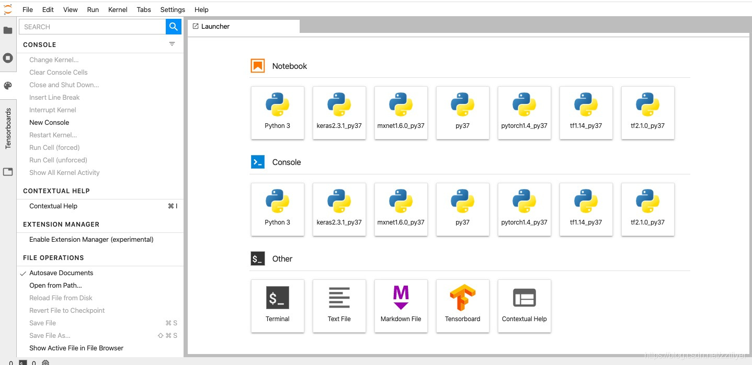Click the terminal count status bar icon
This screenshot has width=752, height=365.
pos(23,362)
